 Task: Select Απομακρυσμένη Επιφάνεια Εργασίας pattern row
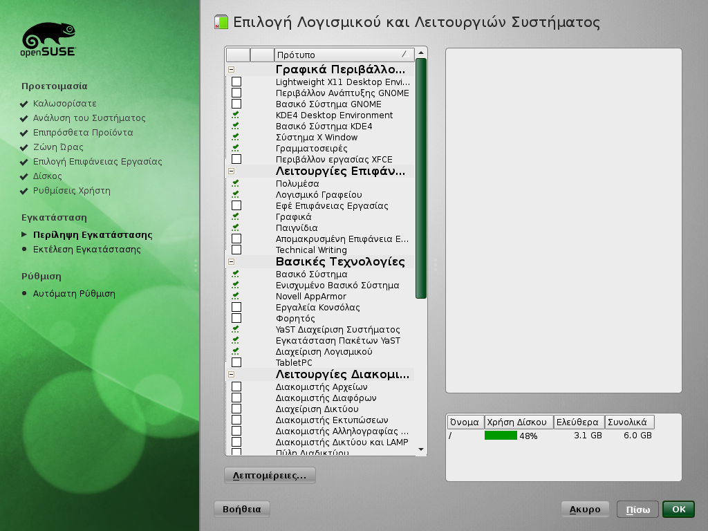pos(319,239)
